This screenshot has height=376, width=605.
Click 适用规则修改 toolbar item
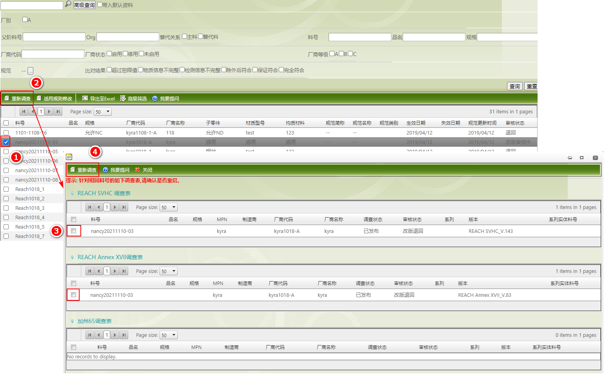pyautogui.click(x=54, y=98)
